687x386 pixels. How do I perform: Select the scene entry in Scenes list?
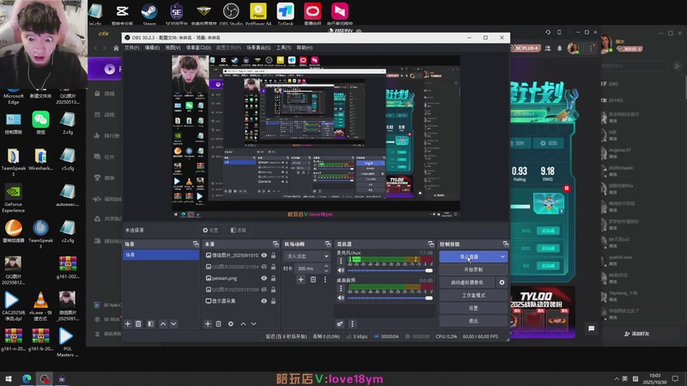[x=161, y=255]
